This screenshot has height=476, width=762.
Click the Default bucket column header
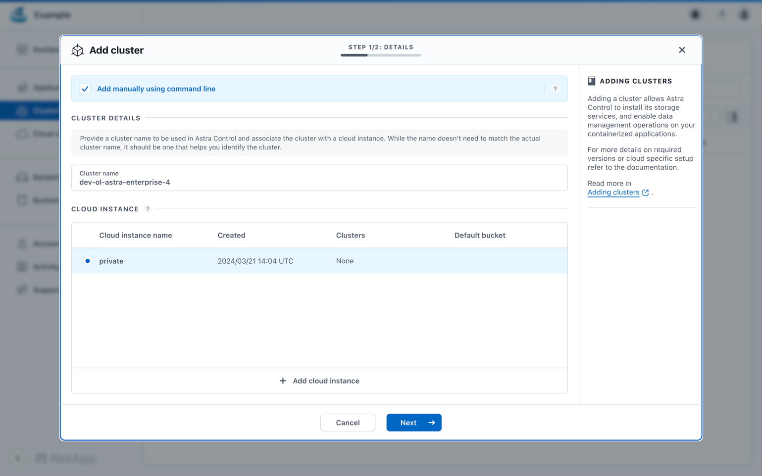coord(480,236)
